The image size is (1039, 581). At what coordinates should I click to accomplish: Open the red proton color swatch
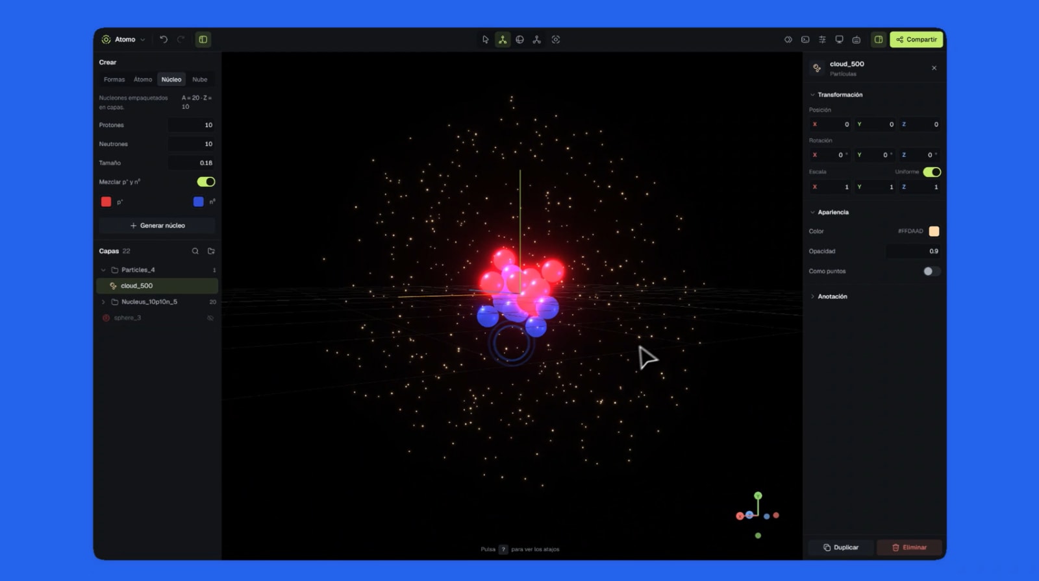[106, 202]
